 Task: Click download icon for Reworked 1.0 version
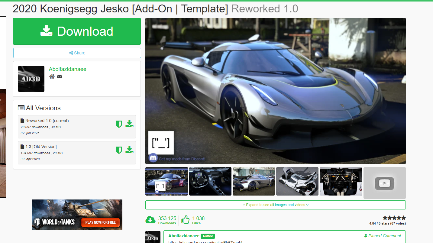click(x=129, y=124)
